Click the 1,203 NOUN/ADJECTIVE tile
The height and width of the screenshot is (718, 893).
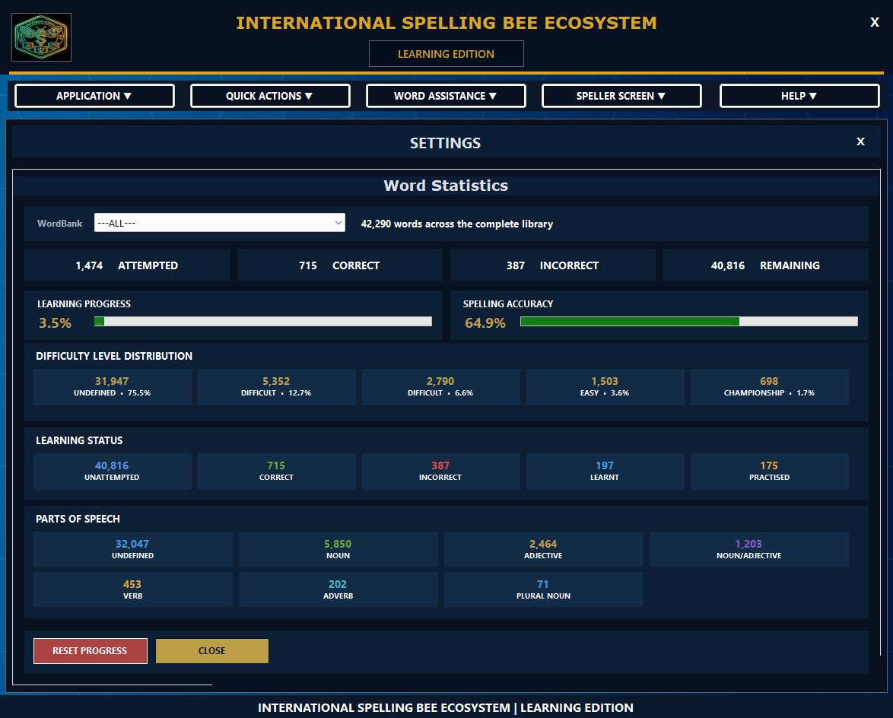(x=749, y=549)
